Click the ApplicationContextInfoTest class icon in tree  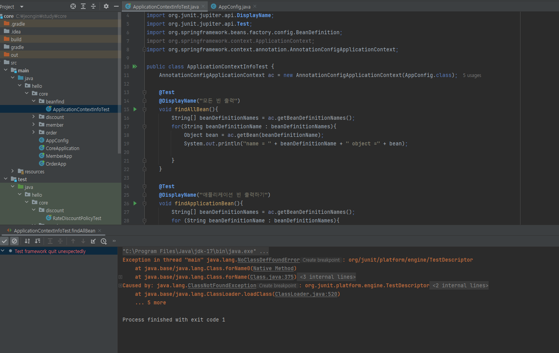click(x=49, y=109)
